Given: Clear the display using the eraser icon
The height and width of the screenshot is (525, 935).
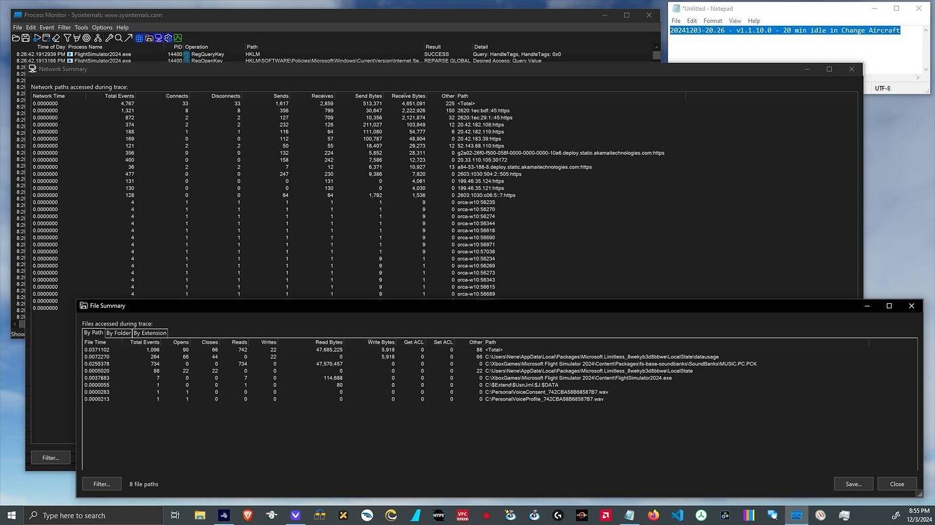Looking at the screenshot, I should [56, 38].
